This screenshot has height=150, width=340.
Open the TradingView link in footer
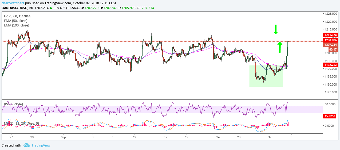click(x=41, y=145)
